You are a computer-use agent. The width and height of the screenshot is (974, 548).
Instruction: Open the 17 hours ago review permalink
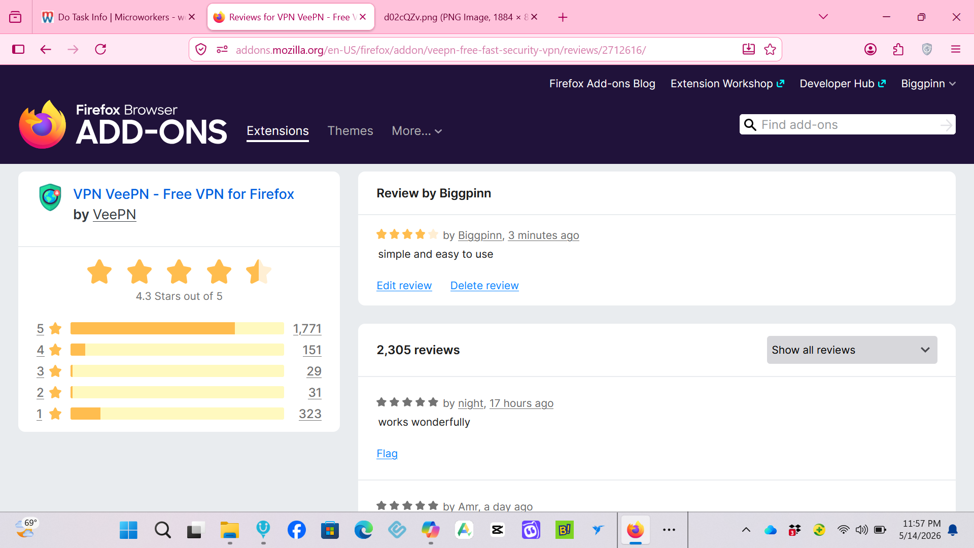click(521, 403)
